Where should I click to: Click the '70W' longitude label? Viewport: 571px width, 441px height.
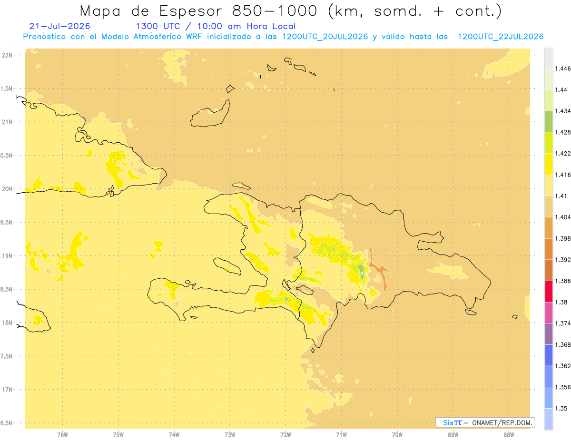tap(397, 434)
